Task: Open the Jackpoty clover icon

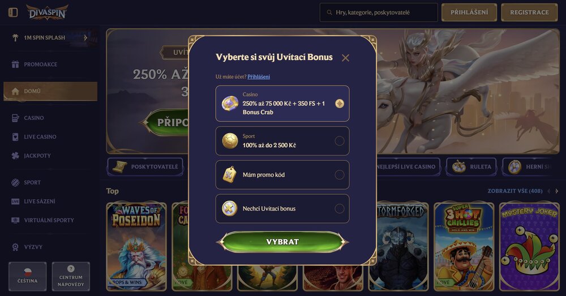Action: pos(15,156)
